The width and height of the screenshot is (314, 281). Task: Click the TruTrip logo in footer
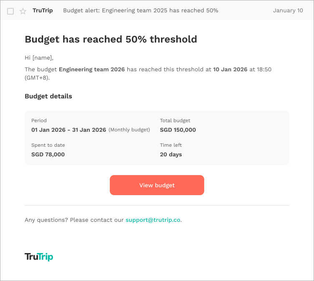pyautogui.click(x=39, y=257)
